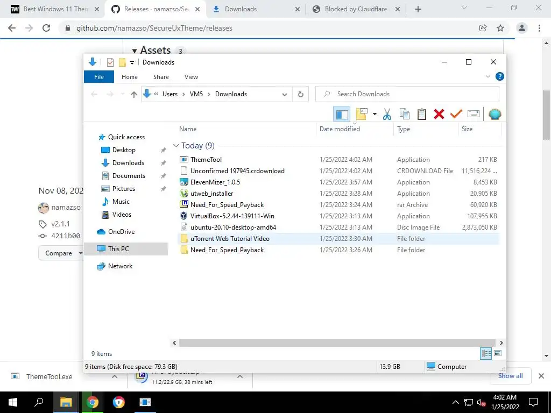Click the Quick Access Toolbar new folder icon
551x413 pixels.
pos(122,62)
